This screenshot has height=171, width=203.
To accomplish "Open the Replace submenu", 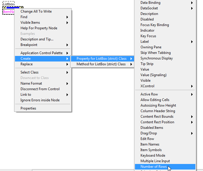I will (x=43, y=64).
